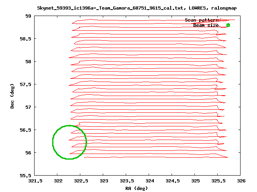Click the RA axis tick label 324
257x192 pixels.
click(x=150, y=181)
